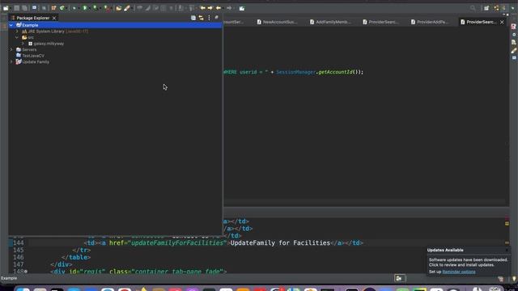Expand the Servers project node

pyautogui.click(x=11, y=49)
